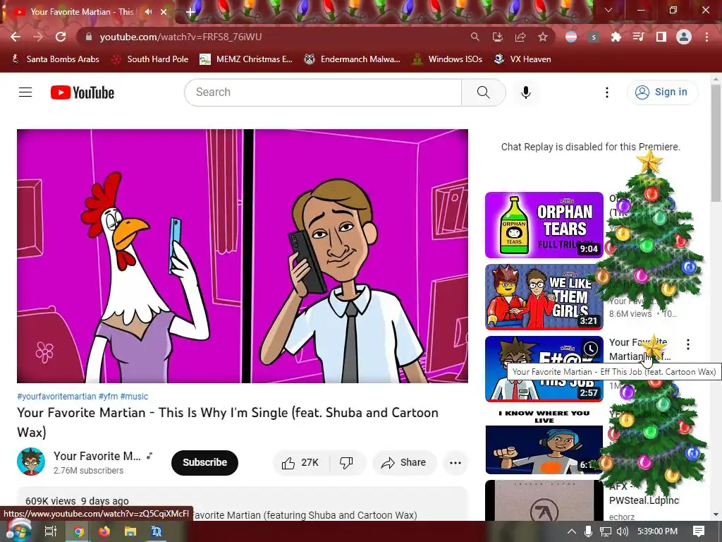
Task: Click the #music hashtag link
Action: pos(134,397)
